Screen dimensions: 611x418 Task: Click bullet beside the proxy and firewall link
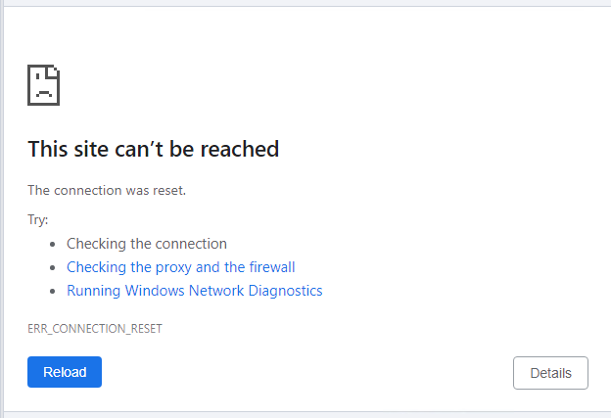coord(53,268)
